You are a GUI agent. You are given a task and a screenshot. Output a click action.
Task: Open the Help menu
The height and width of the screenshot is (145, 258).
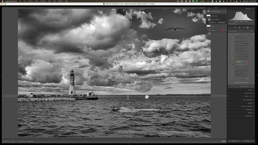pyautogui.click(x=66, y=1)
